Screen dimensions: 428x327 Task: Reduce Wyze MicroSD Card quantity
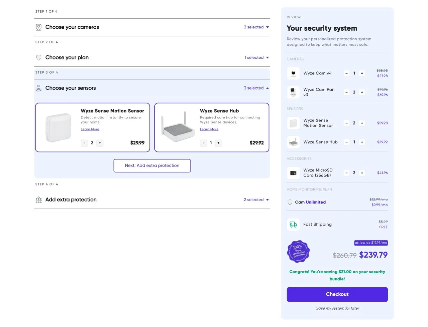coord(346,173)
